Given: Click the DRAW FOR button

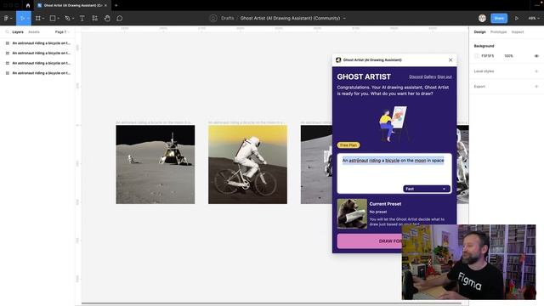Looking at the screenshot, I should (x=370, y=241).
